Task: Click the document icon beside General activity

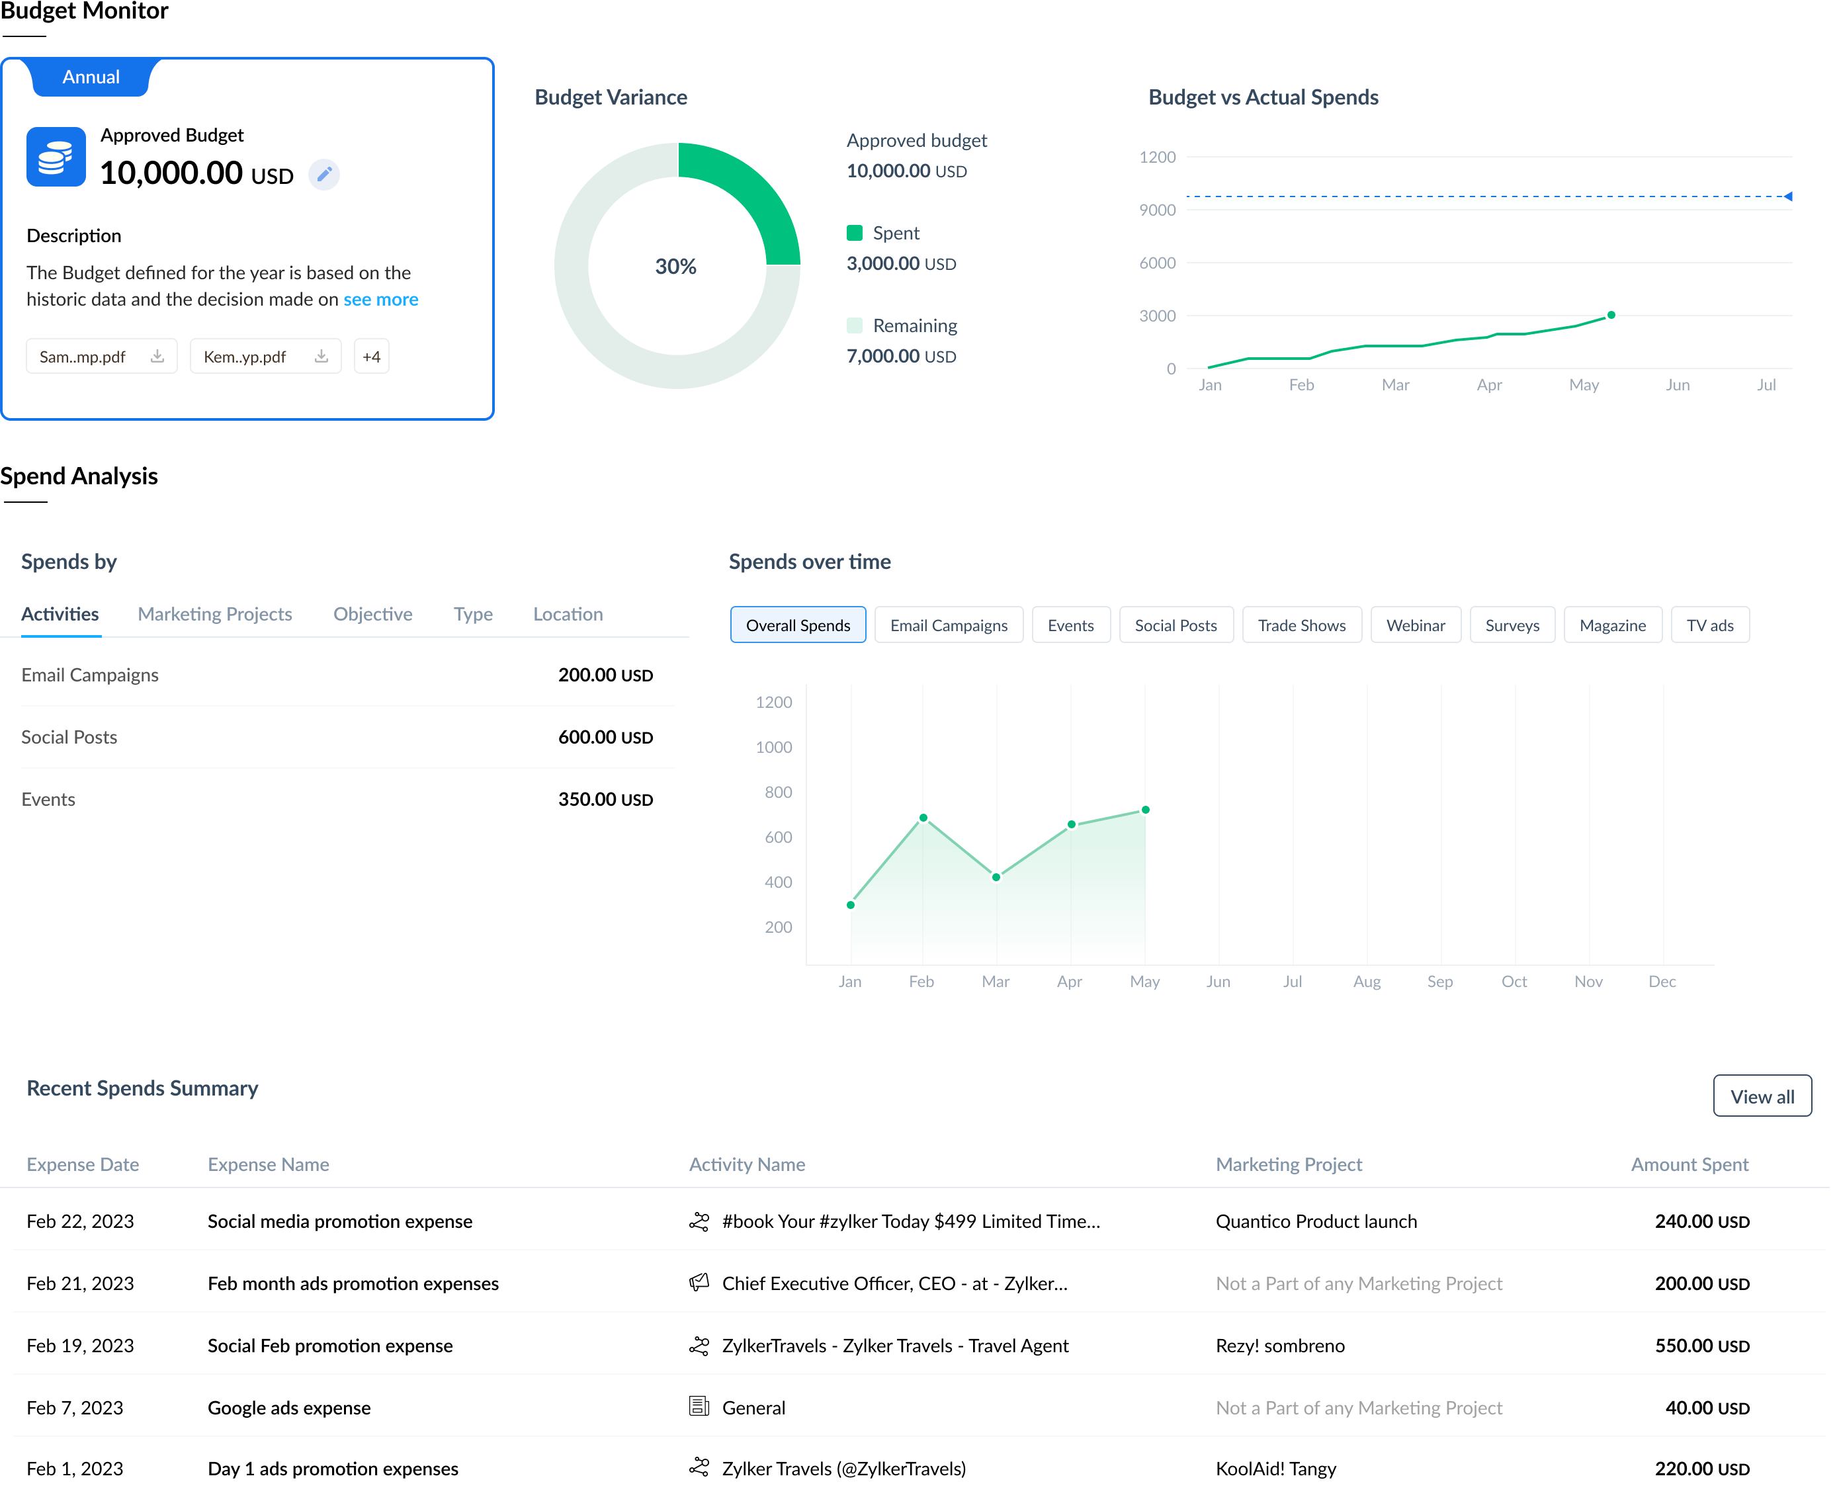Action: click(700, 1407)
